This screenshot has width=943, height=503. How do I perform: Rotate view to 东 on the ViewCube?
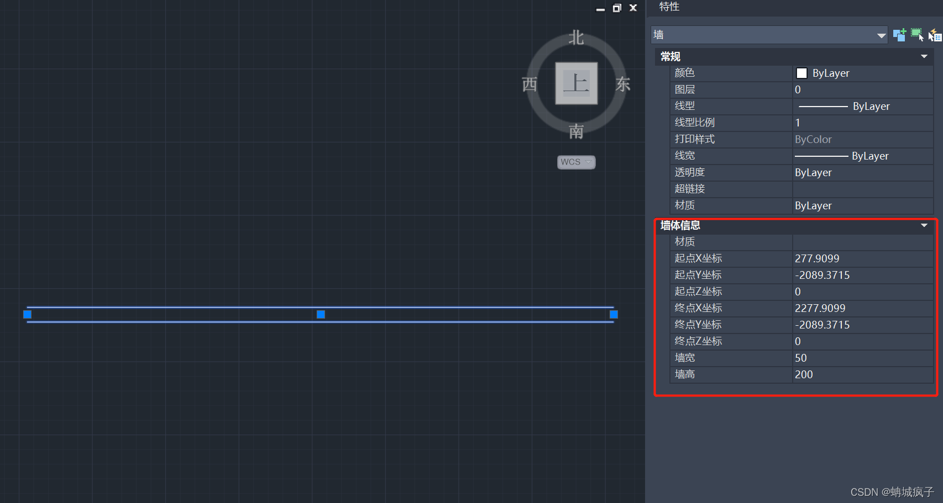(623, 84)
